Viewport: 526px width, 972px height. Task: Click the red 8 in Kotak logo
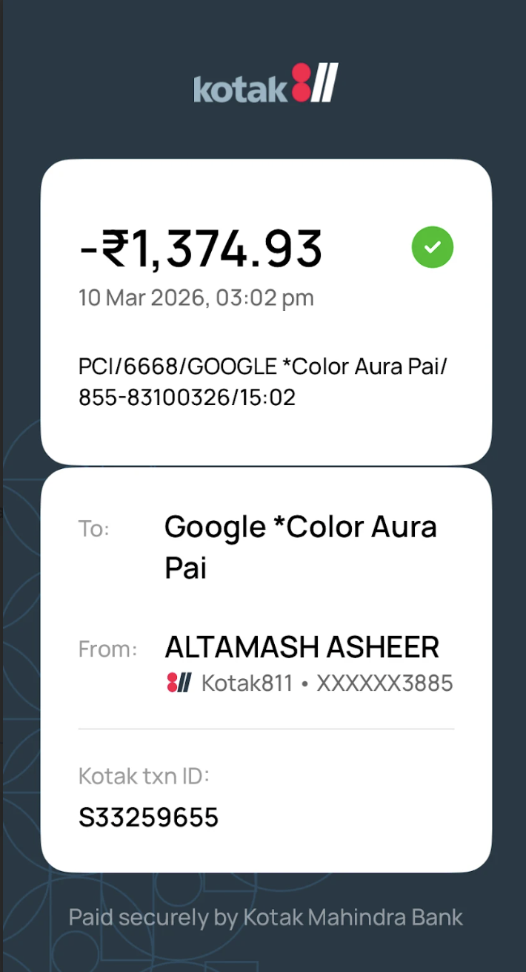click(x=301, y=82)
